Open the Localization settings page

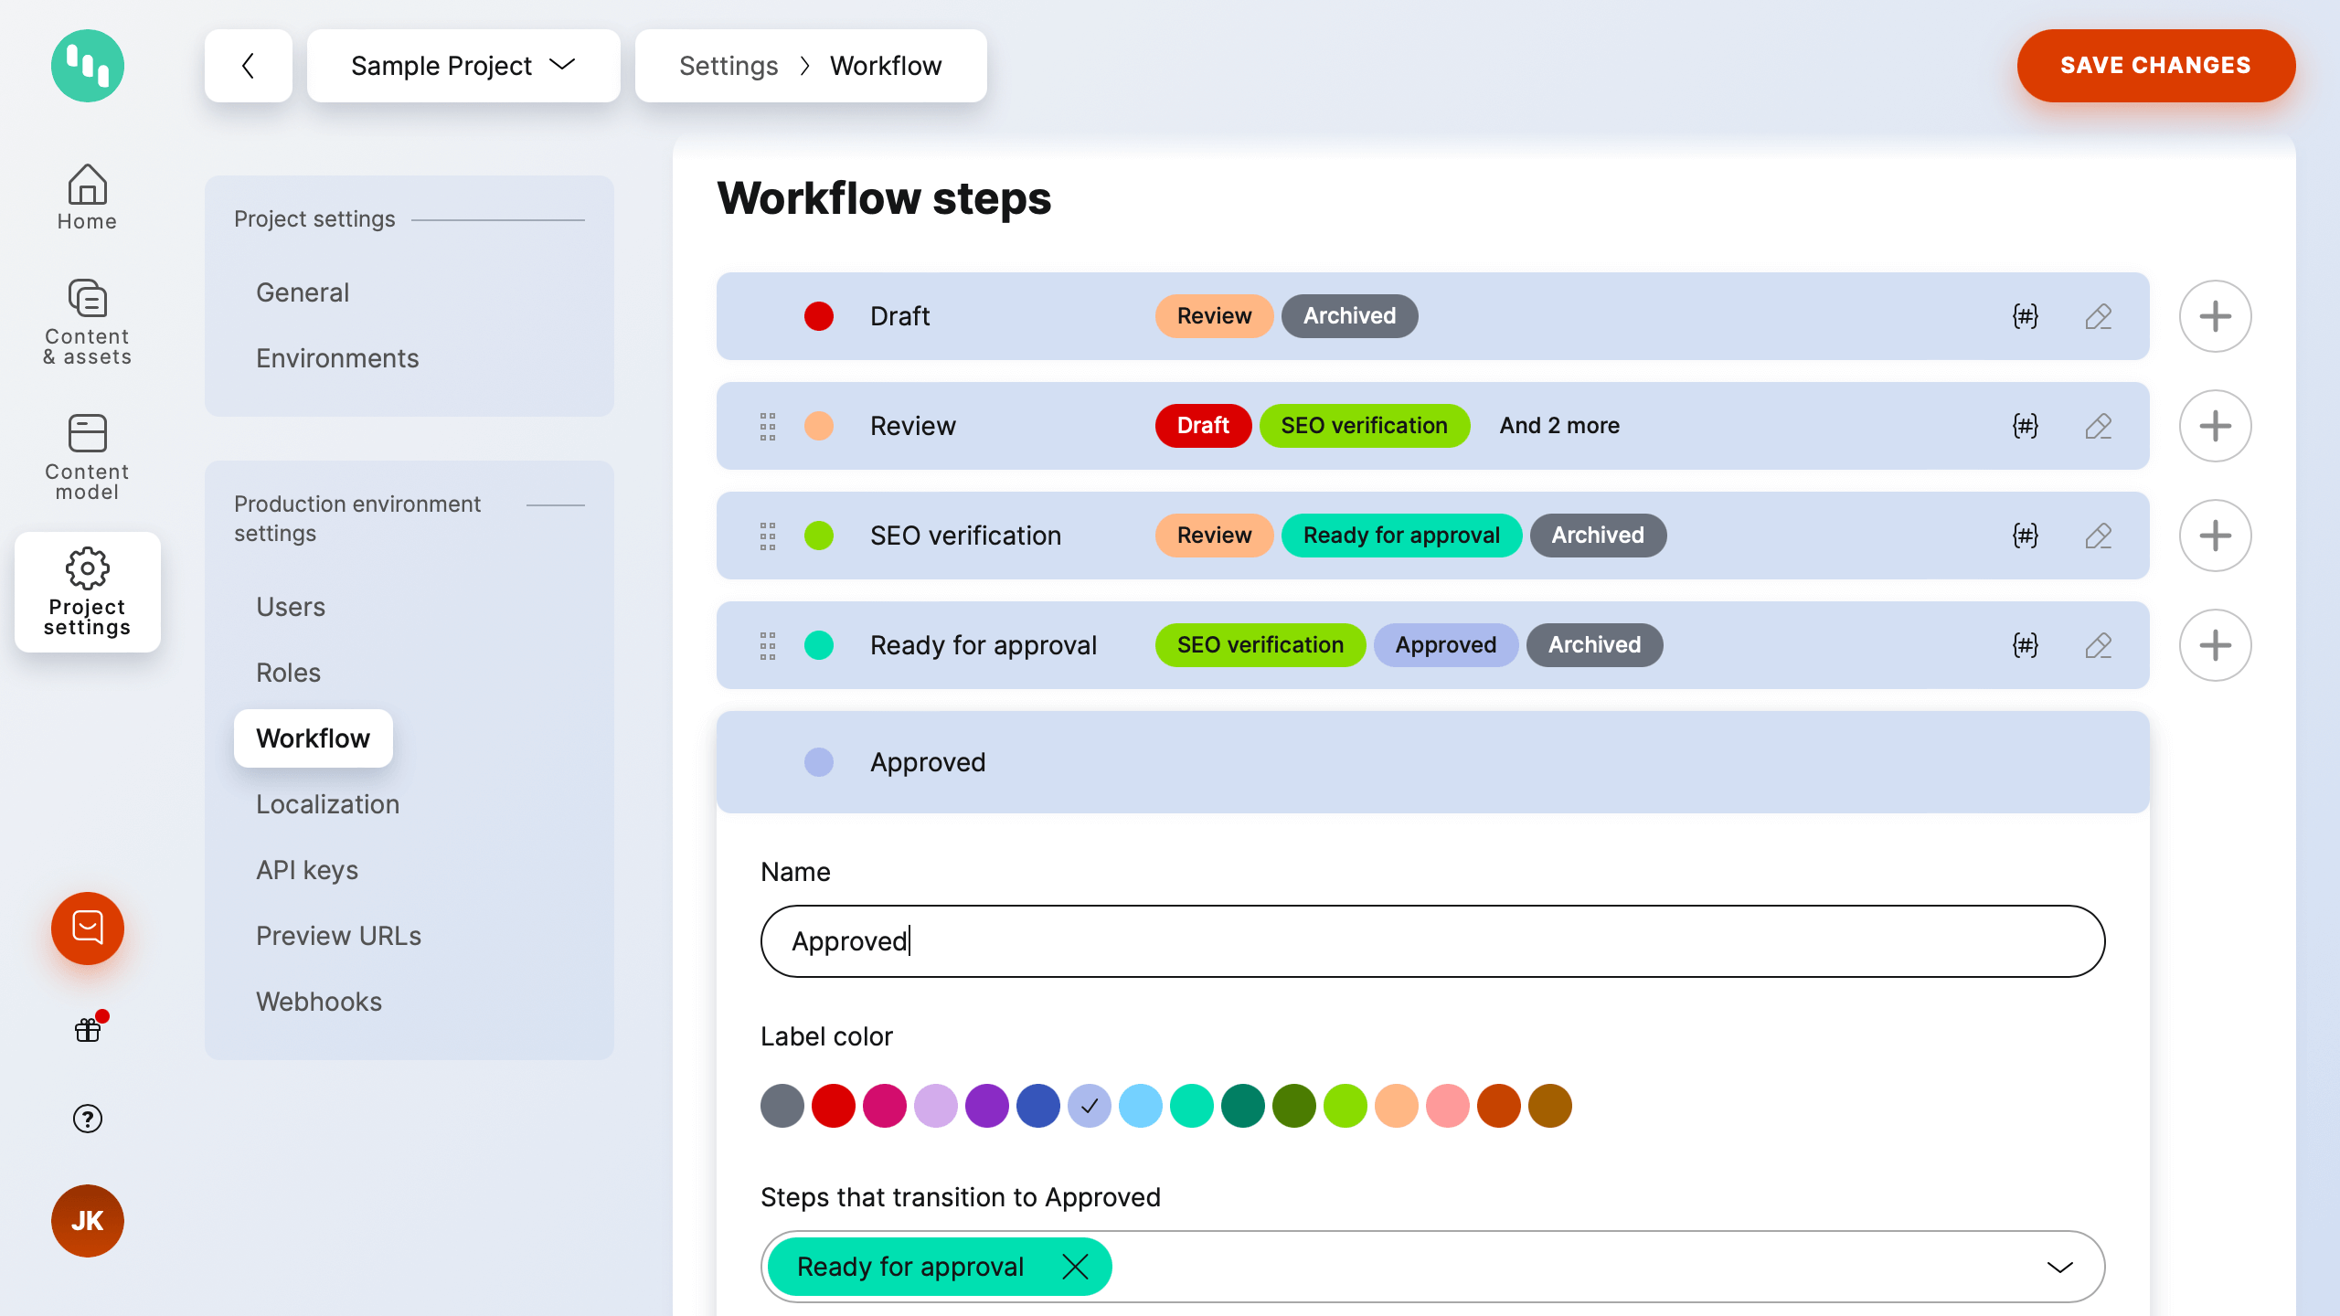coord(327,804)
